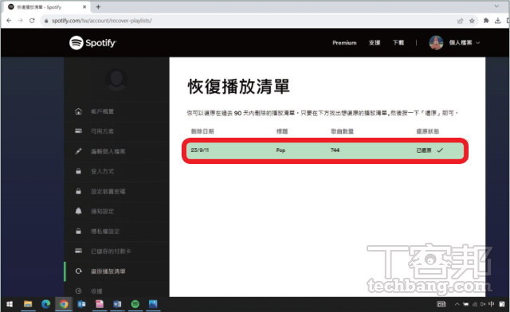Open the bell icon for 通知設定
The height and width of the screenshot is (312, 510).
coord(78,211)
